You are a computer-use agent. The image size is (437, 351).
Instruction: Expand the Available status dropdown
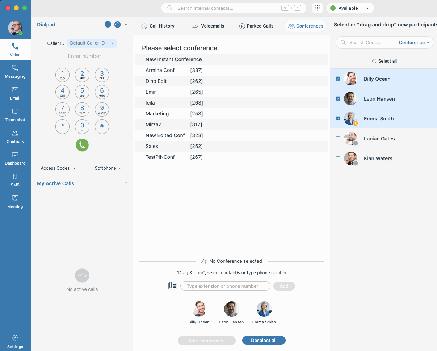[350, 8]
